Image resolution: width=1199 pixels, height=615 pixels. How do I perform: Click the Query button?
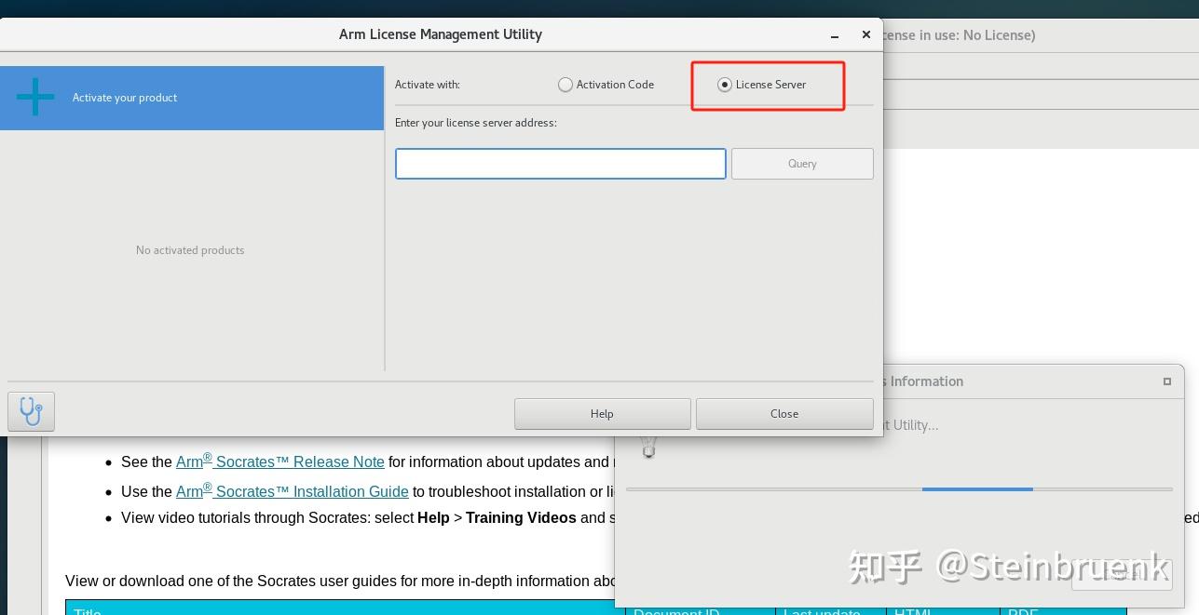[x=801, y=163]
